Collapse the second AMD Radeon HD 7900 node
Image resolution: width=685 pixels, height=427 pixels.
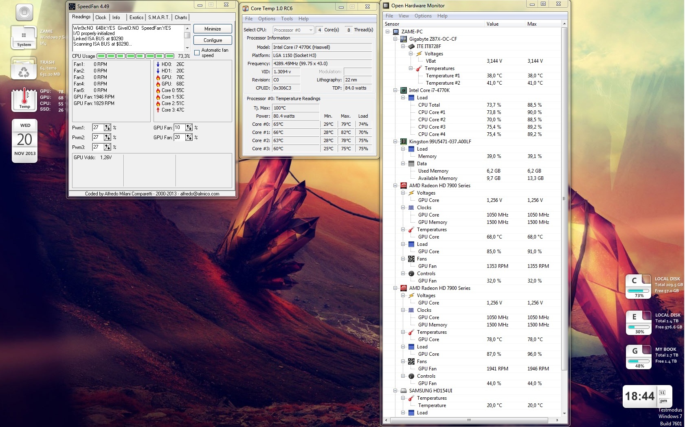point(395,288)
